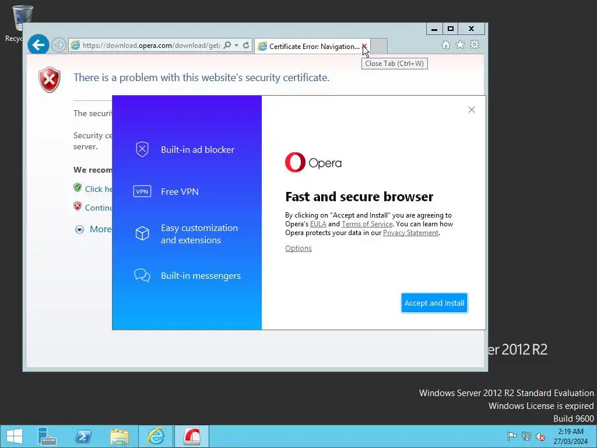Close the Opera installer dialog
The width and height of the screenshot is (597, 448).
coord(471,110)
